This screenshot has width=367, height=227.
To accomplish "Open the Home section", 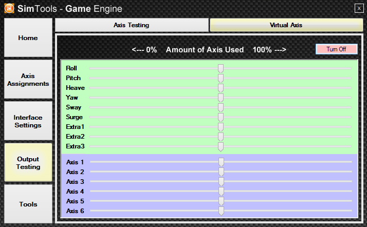I will point(28,39).
